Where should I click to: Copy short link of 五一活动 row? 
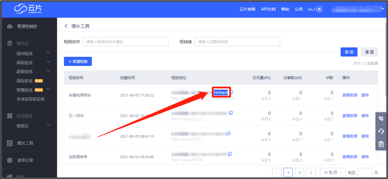coord(231,113)
